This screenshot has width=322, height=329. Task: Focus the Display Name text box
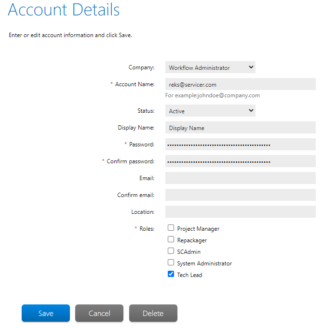tap(240, 128)
